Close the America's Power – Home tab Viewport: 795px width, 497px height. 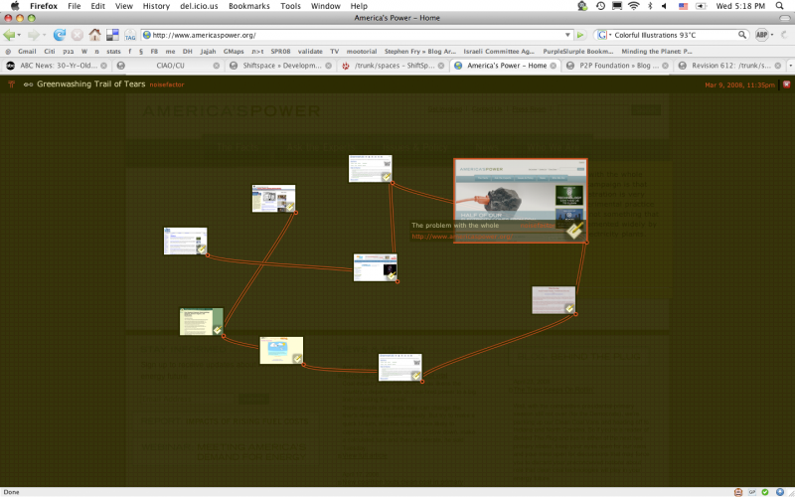click(554, 66)
